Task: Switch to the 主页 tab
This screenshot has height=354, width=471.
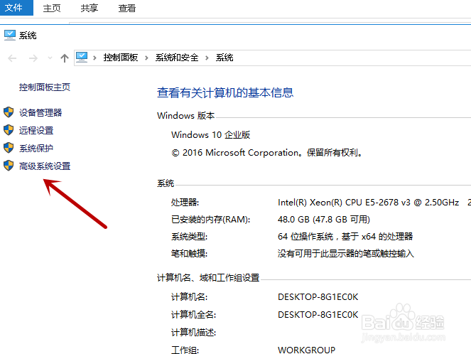Action: click(52, 8)
